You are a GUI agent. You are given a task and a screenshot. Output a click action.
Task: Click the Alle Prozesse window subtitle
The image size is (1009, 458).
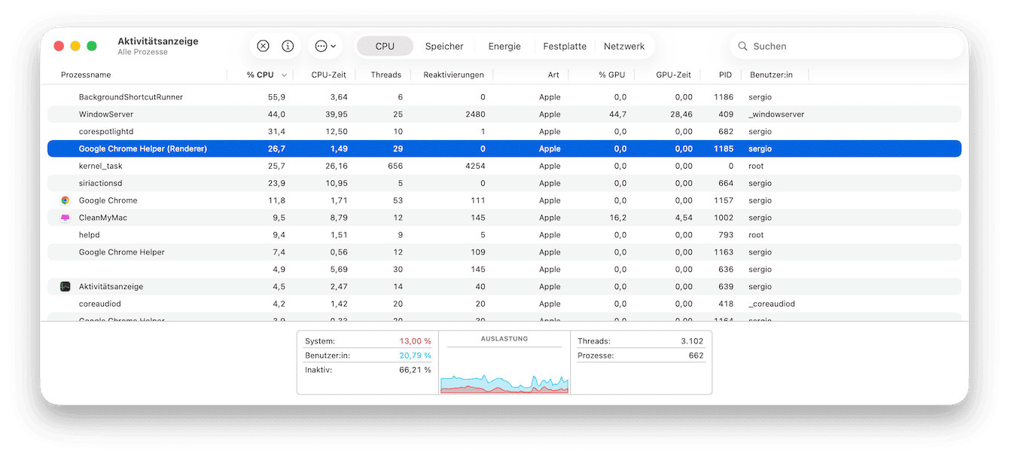click(x=142, y=52)
